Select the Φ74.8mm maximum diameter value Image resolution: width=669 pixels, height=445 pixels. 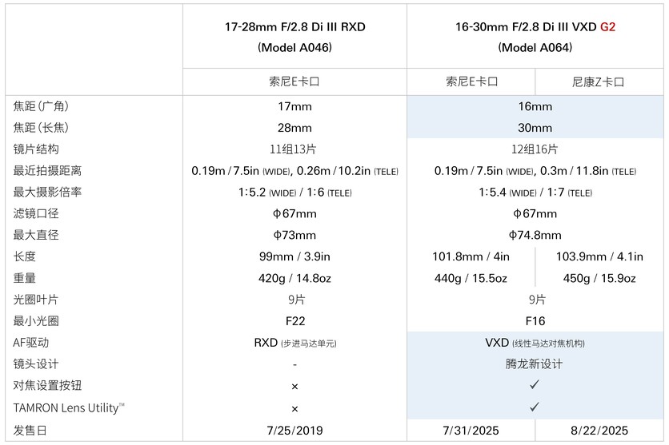pyautogui.click(x=535, y=235)
